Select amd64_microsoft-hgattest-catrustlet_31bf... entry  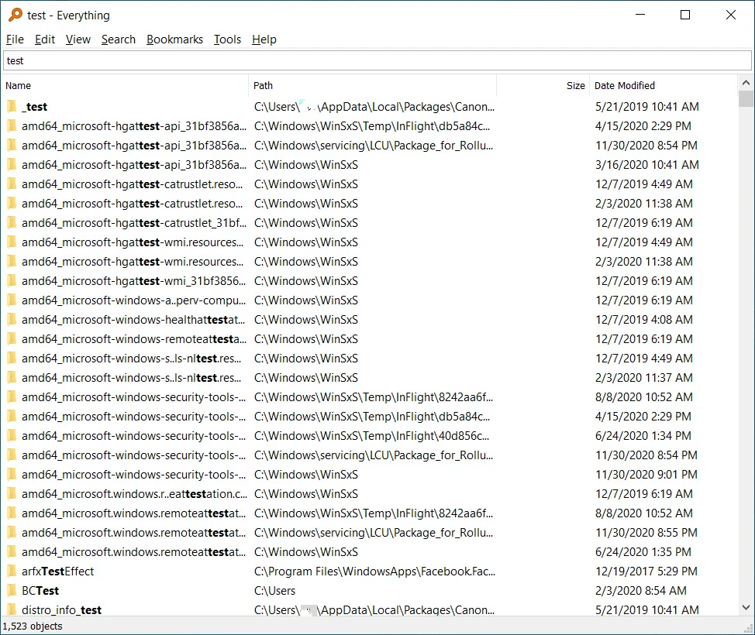[x=134, y=223]
